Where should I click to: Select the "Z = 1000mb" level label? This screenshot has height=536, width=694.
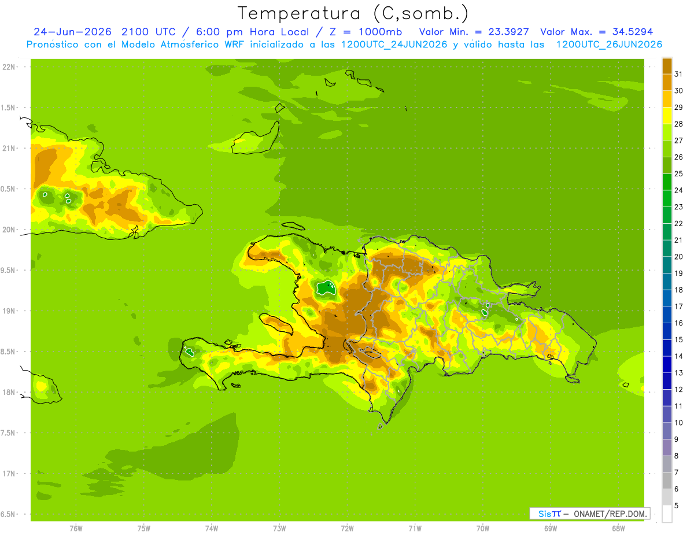click(x=366, y=32)
